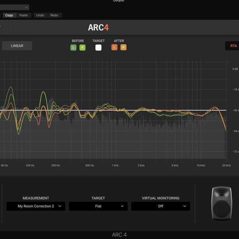The image size is (239, 239).
Task: Click the ARC4 logo
Action: click(x=98, y=27)
